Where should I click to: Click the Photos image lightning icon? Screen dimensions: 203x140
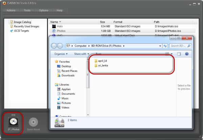pyautogui.click(x=54, y=31)
